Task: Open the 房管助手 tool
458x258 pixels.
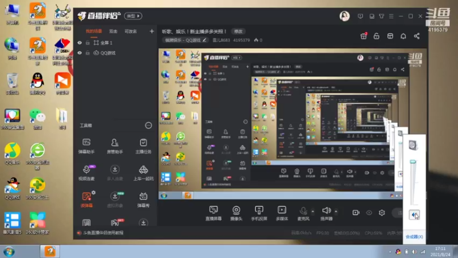Action: pos(115,146)
